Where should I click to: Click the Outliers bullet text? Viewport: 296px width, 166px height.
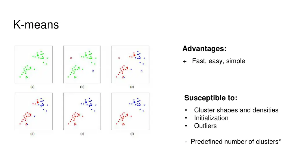pyautogui.click(x=206, y=126)
